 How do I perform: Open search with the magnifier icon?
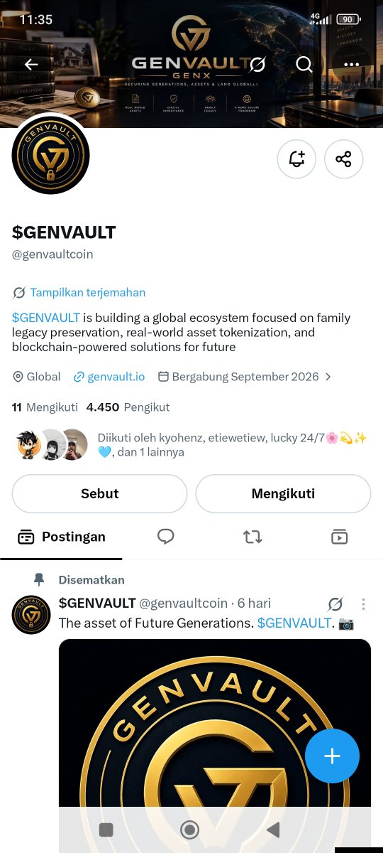[304, 65]
